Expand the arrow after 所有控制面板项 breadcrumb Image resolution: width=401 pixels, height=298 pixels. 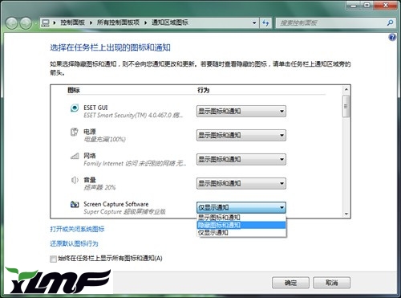146,22
